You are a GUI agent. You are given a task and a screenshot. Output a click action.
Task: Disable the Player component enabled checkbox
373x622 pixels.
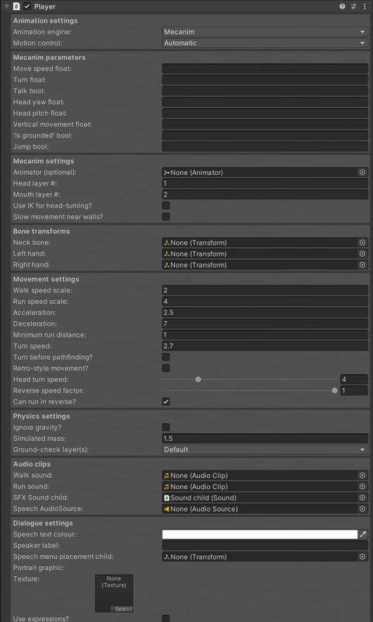27,6
